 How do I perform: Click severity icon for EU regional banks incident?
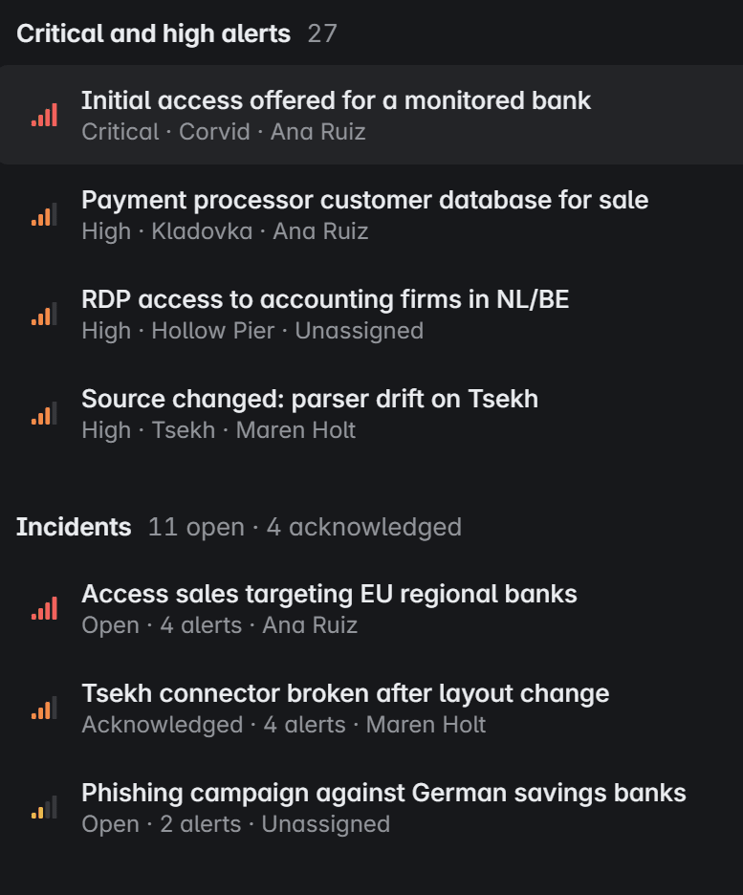coord(45,608)
